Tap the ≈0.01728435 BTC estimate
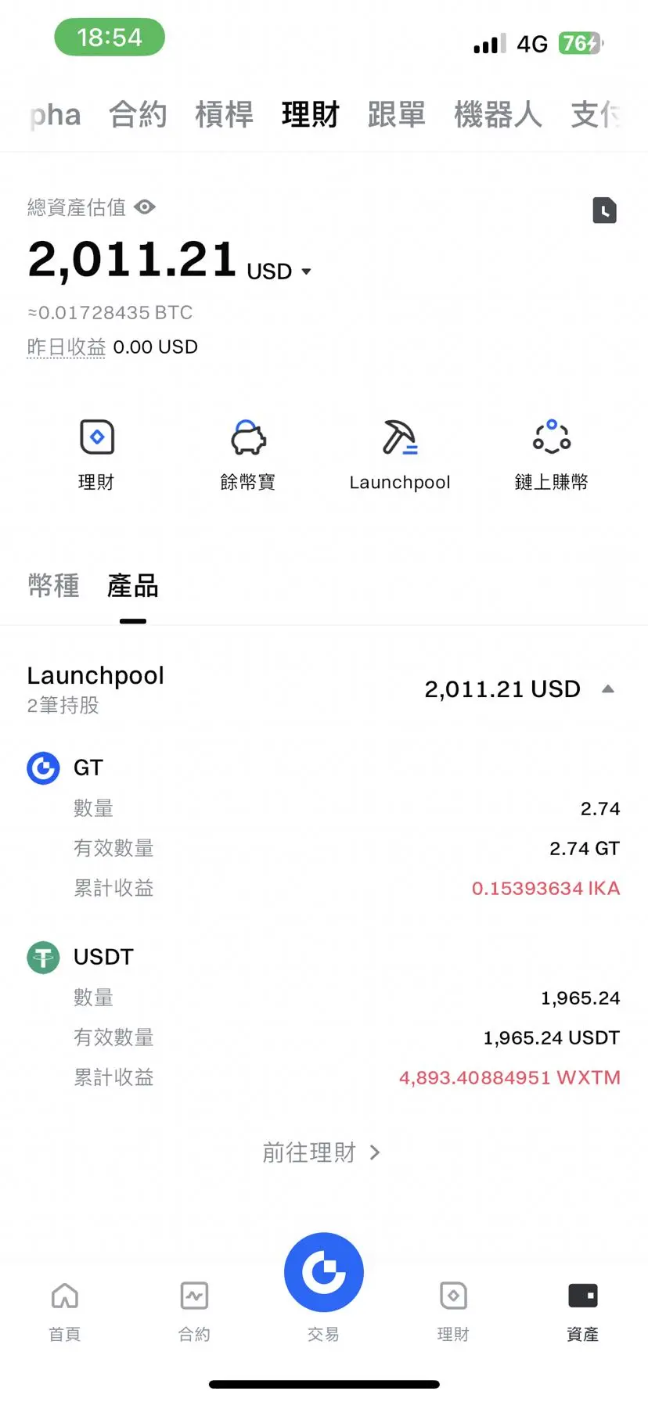648x1402 pixels. click(110, 313)
